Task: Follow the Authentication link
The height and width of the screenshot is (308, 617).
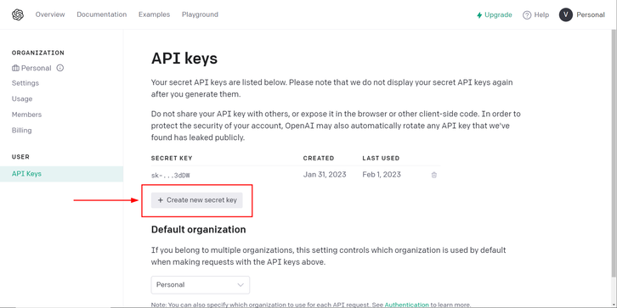Action: coord(407,305)
